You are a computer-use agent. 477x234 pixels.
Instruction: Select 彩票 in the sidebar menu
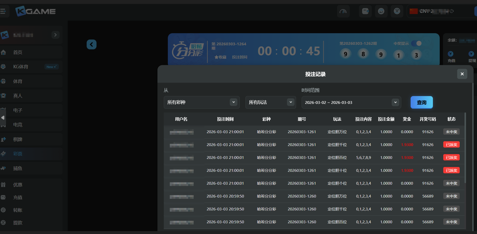click(18, 154)
